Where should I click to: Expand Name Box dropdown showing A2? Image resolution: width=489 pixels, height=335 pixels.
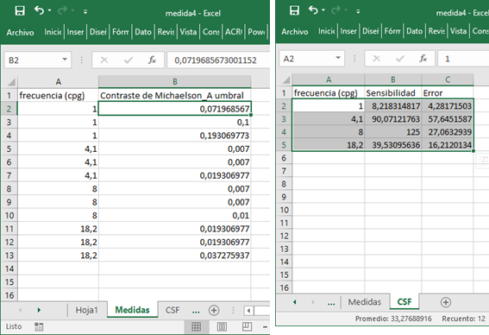coord(338,58)
